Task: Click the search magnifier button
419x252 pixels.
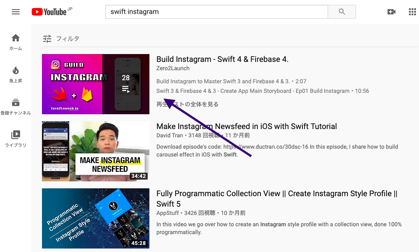Action: tap(342, 12)
